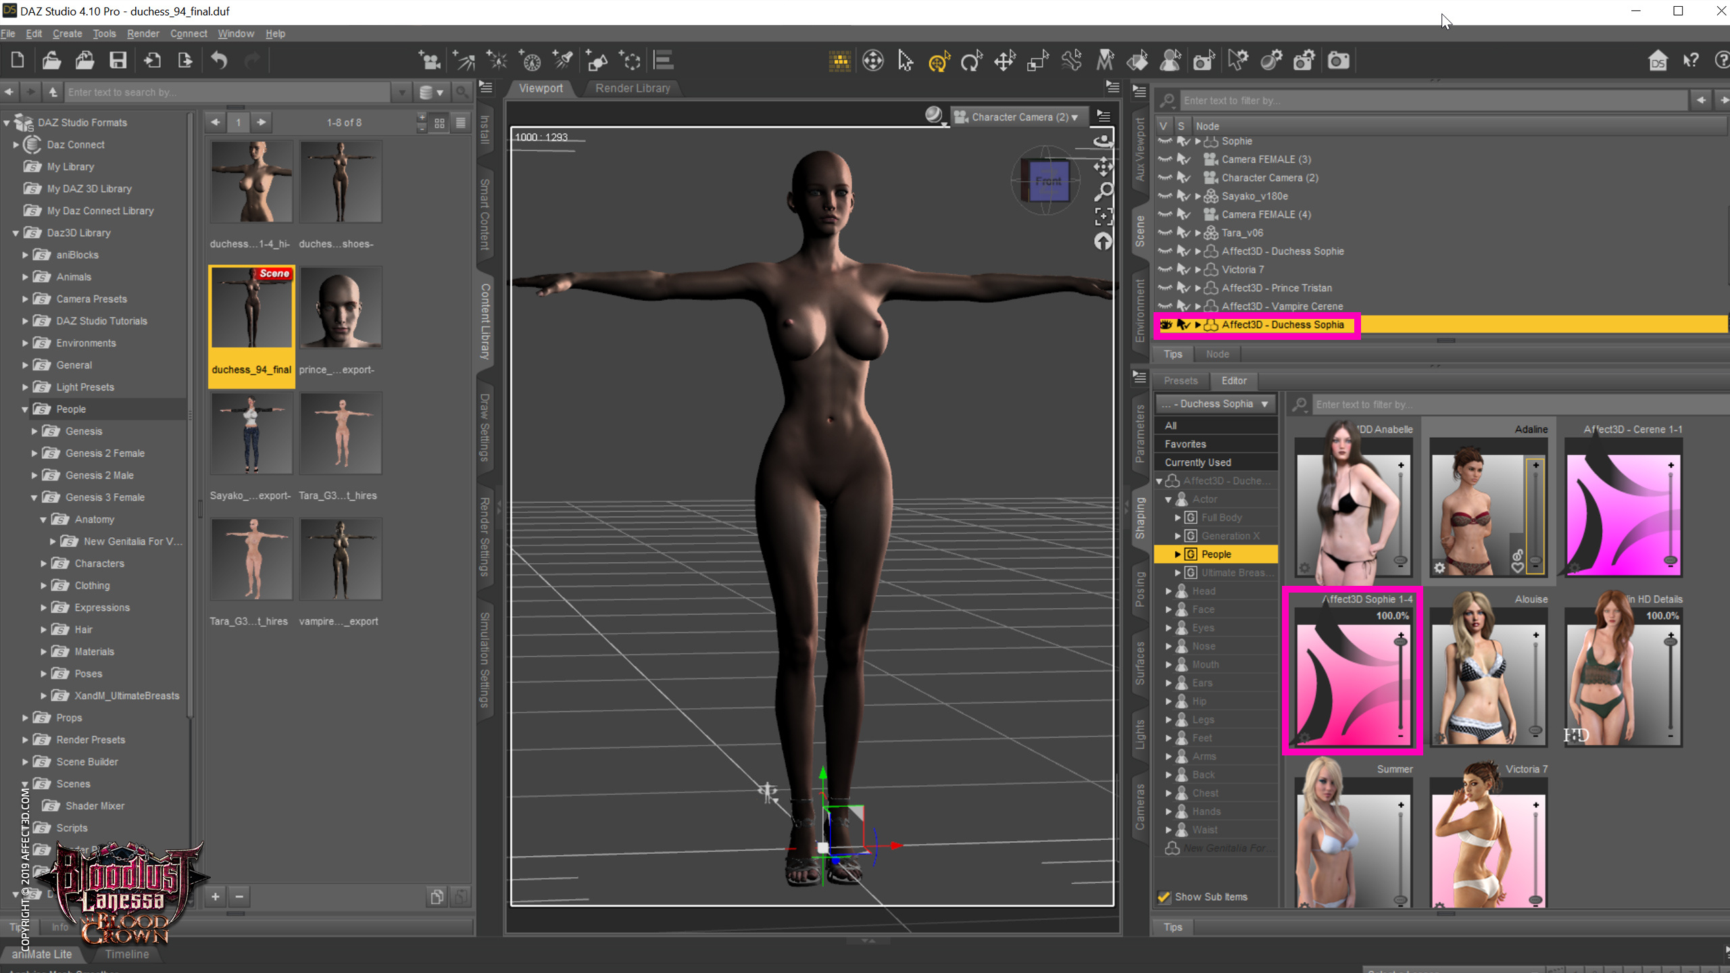Select the Node Selection arrow tool
The image size is (1730, 973).
pos(906,61)
